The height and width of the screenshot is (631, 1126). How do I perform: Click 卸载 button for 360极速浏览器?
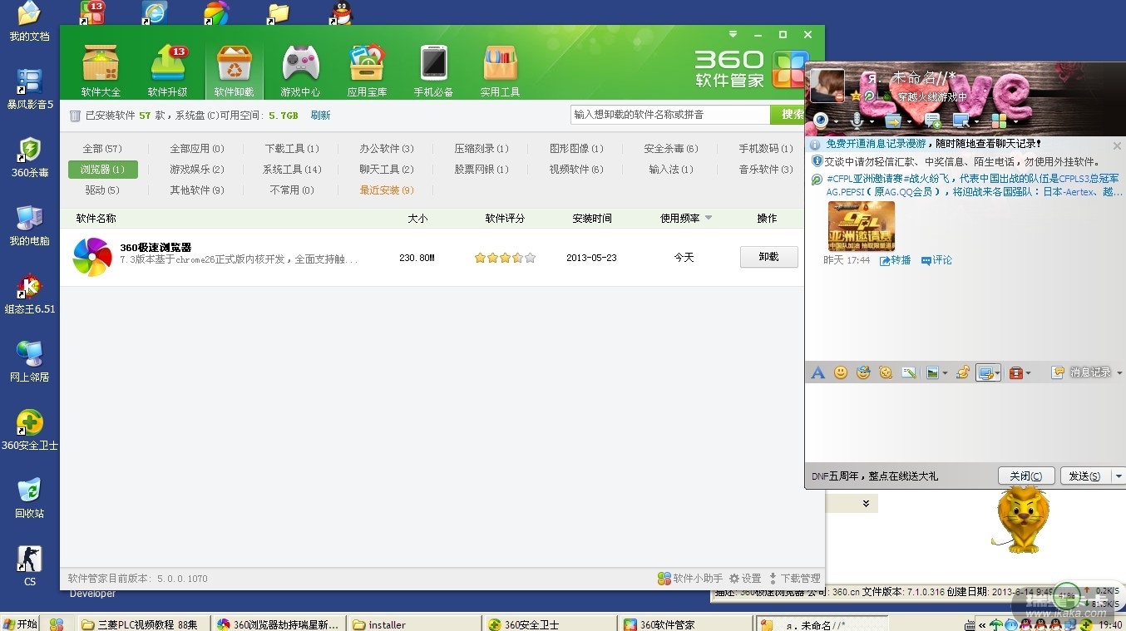click(769, 257)
